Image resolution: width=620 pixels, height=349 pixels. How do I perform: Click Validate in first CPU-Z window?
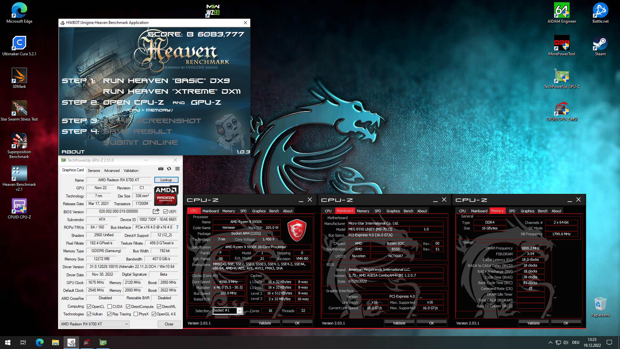coord(265,323)
